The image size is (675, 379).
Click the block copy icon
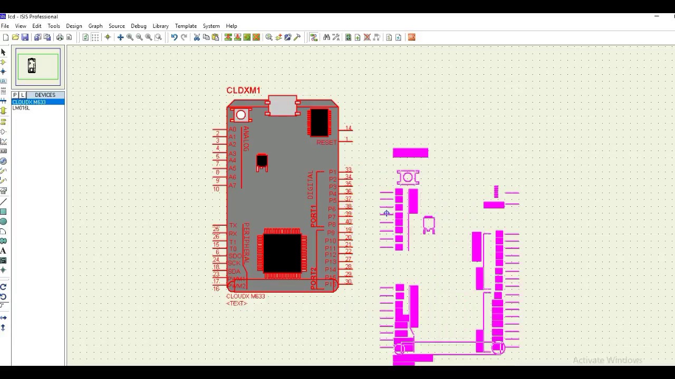[228, 37]
